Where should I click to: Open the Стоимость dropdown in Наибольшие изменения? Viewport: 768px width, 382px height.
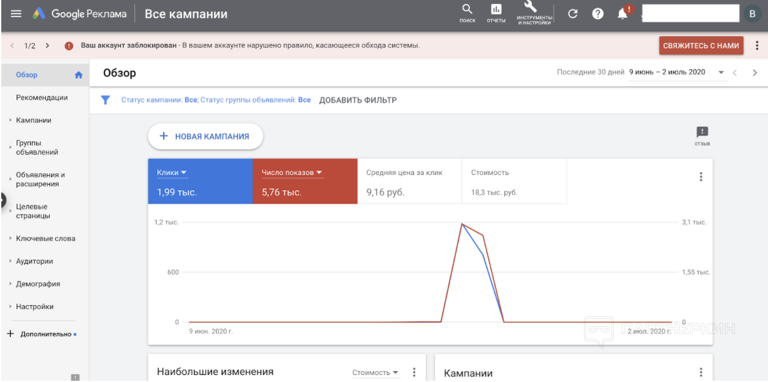point(376,372)
